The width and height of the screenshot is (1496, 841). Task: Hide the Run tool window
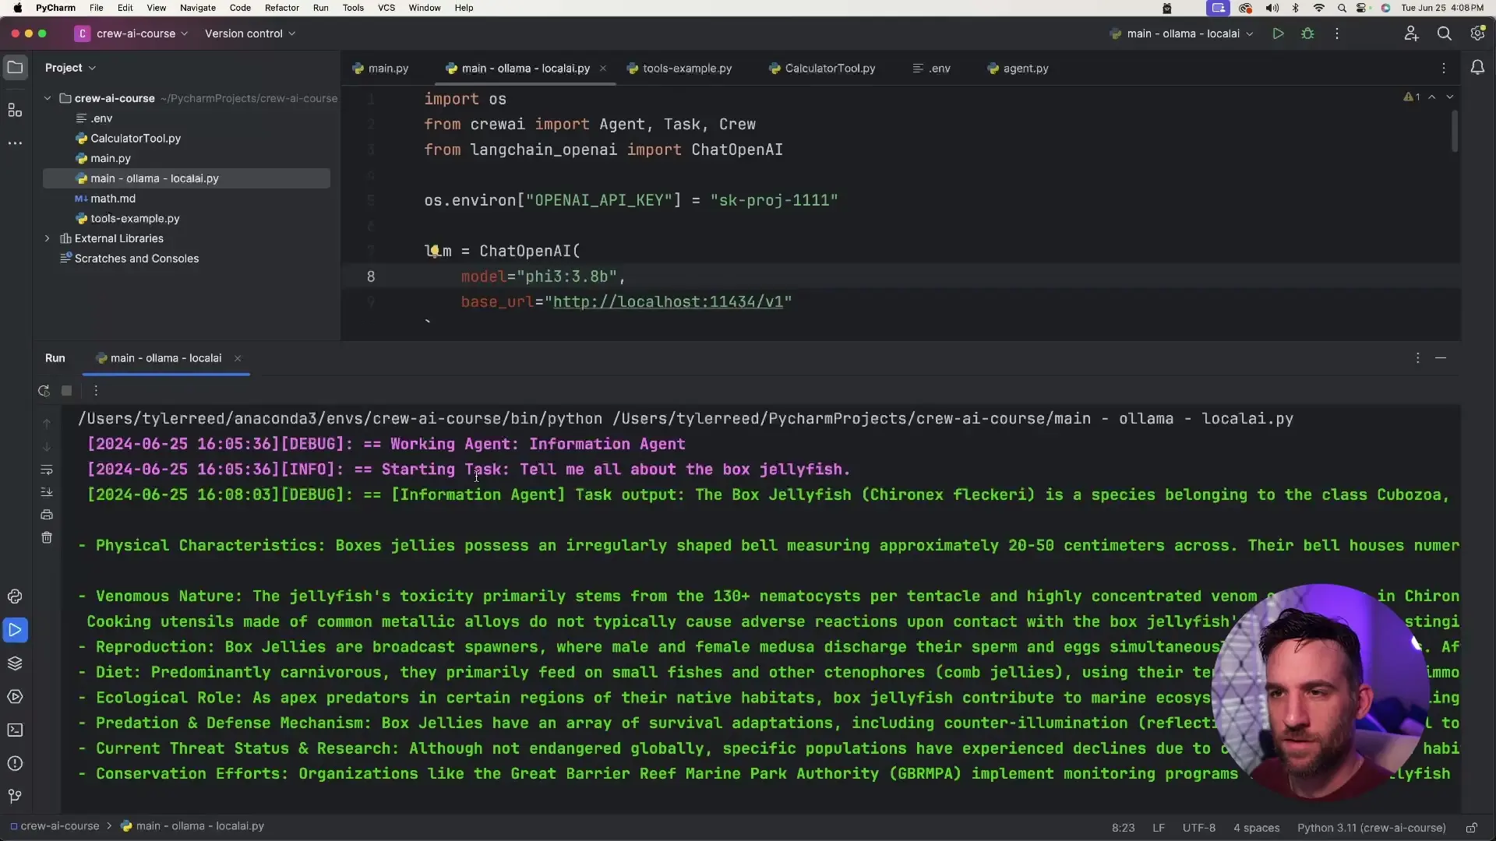coord(1441,358)
